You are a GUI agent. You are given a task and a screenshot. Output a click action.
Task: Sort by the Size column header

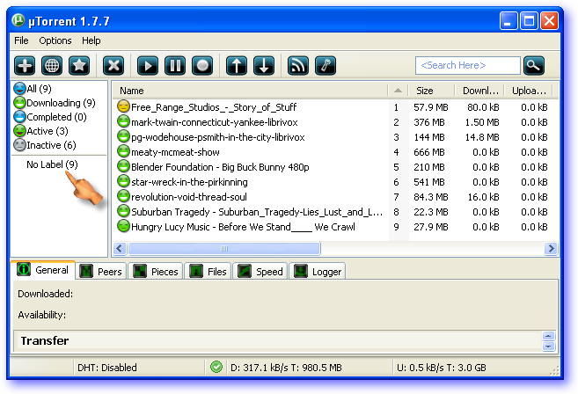coord(431,91)
